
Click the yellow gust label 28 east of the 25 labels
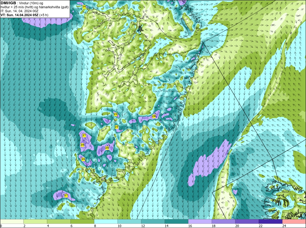point(154,116)
